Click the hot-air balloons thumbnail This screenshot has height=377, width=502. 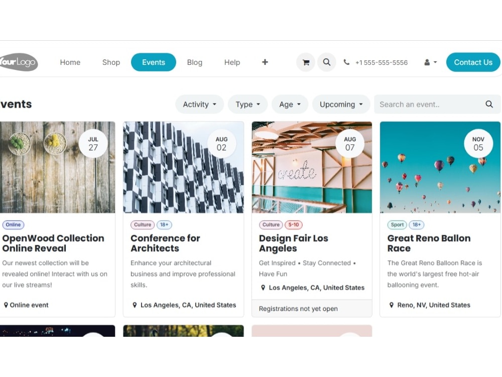pos(440,167)
